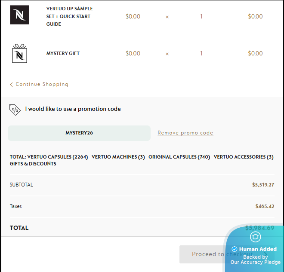Click the × symbol in the Mystery Gift row

point(167,54)
